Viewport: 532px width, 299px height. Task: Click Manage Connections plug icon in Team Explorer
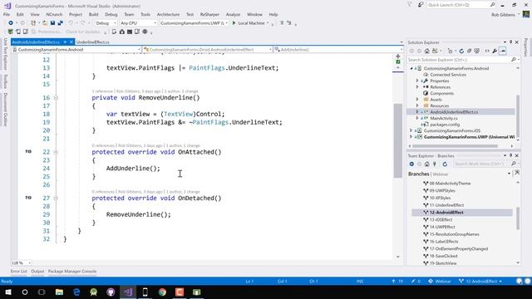coord(435,164)
